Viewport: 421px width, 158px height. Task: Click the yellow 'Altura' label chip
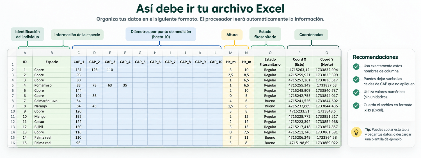(232, 35)
